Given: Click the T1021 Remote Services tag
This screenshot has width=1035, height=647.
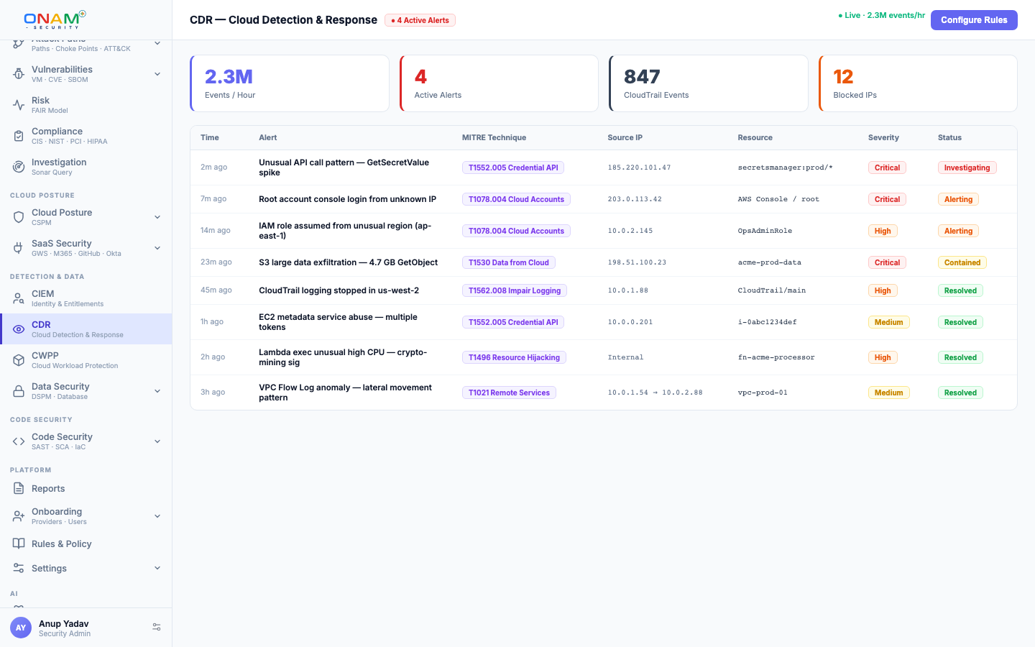Looking at the screenshot, I should tap(509, 393).
